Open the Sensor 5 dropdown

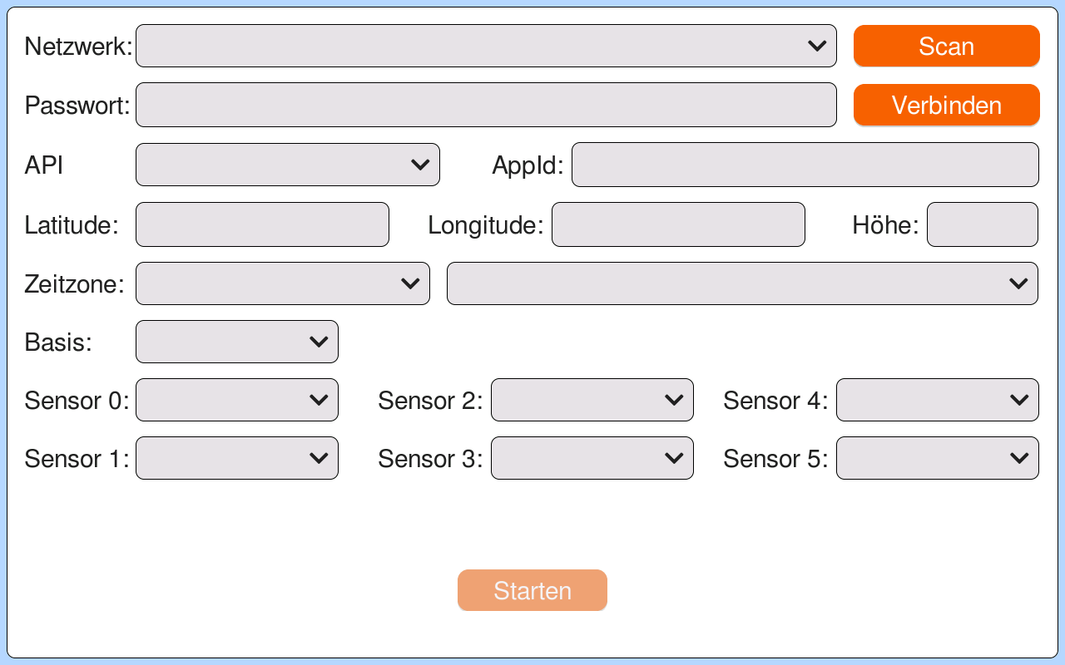(x=938, y=458)
